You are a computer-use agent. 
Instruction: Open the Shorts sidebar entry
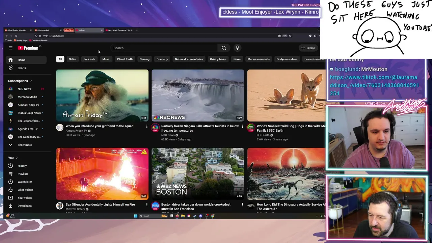26,68
